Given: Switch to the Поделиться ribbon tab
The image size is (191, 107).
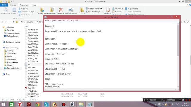Looking at the screenshot, I should [x=24, y=5].
